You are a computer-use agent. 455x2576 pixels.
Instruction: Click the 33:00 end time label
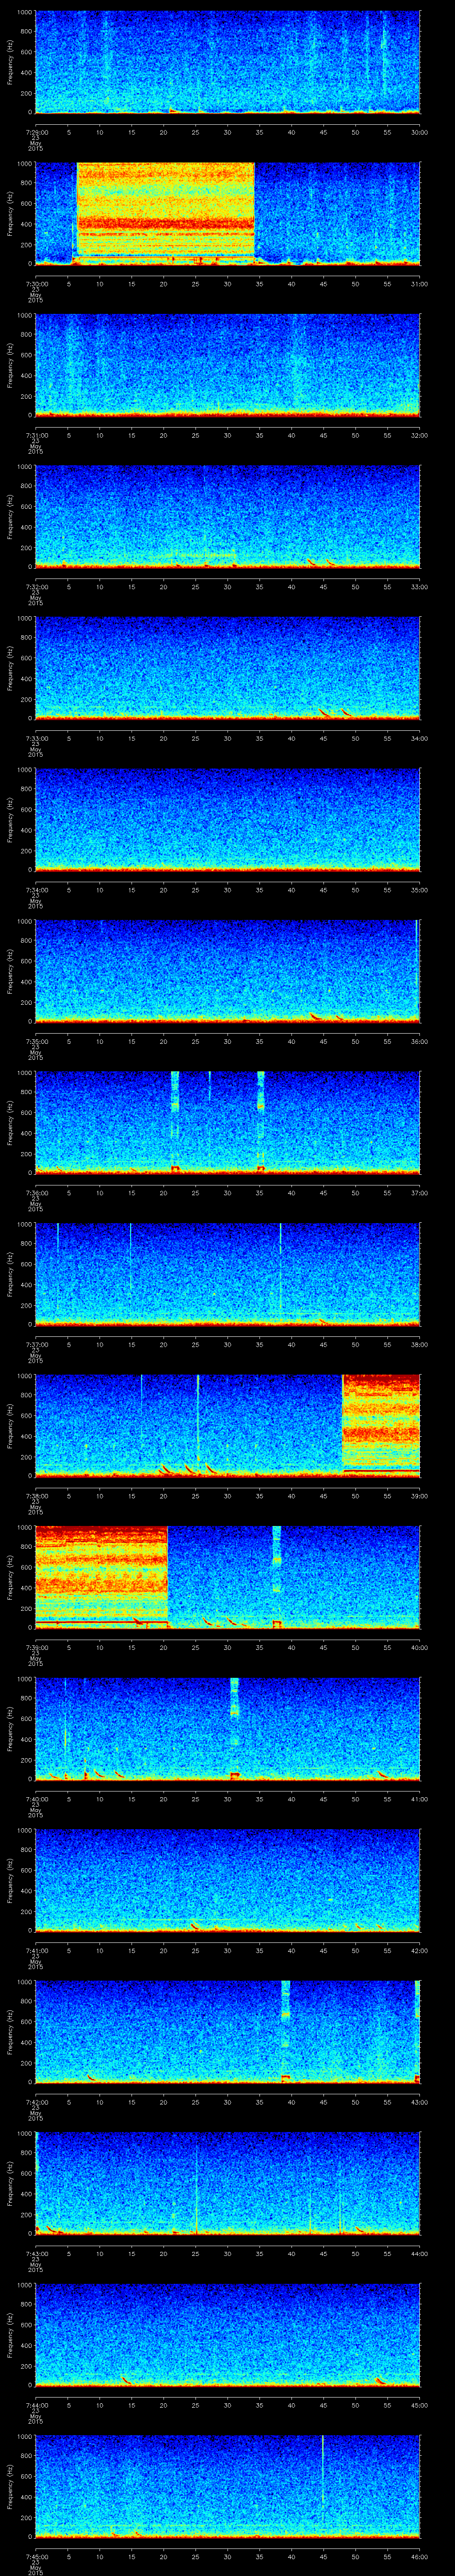[420, 587]
